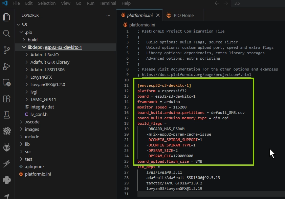Open the Testing flask view

click(x=7, y=115)
